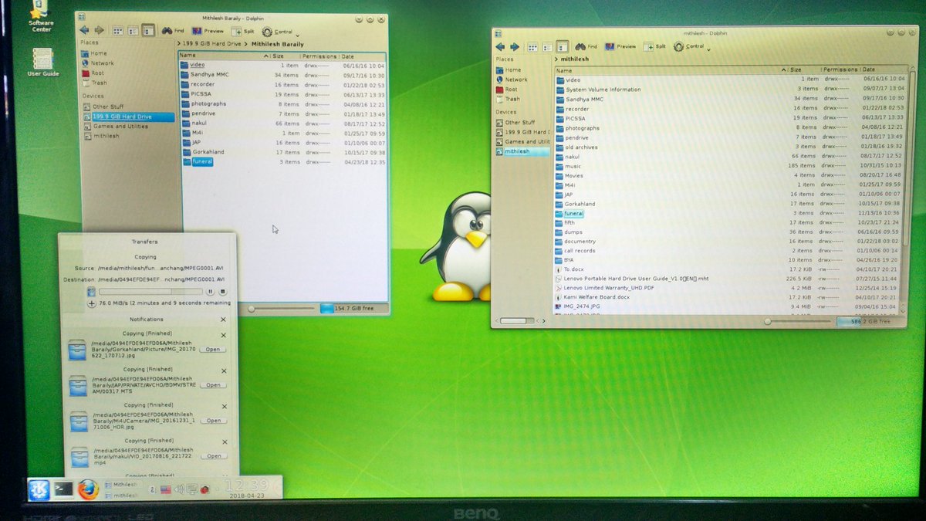Expand transfer details with plus icon
926x521 pixels.
coord(92,303)
